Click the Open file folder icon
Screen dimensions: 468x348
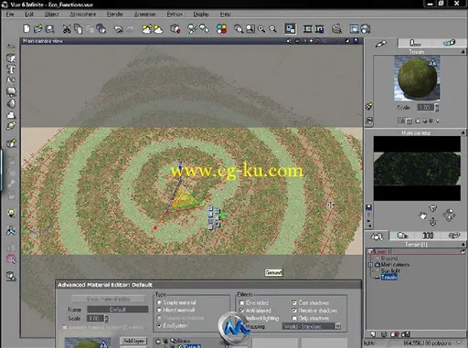(38, 29)
